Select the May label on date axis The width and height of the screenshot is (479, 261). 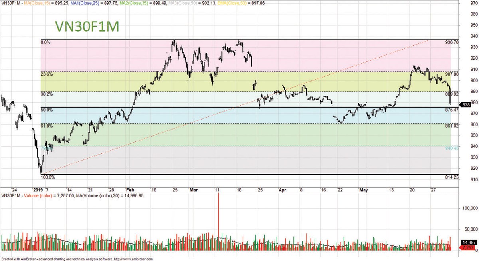click(363, 190)
